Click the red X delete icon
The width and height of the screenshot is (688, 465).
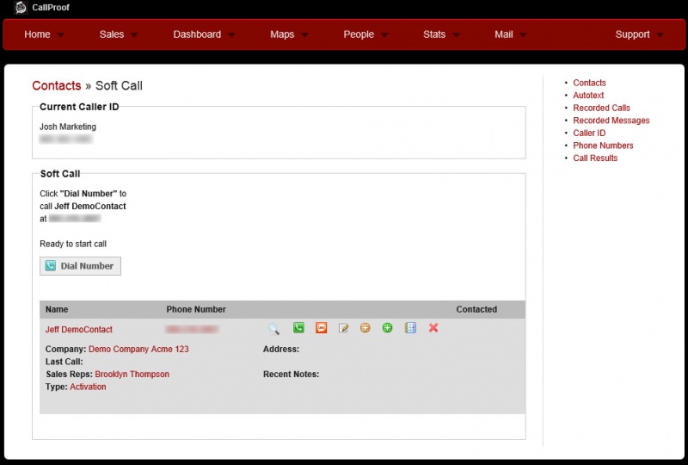pyautogui.click(x=433, y=328)
